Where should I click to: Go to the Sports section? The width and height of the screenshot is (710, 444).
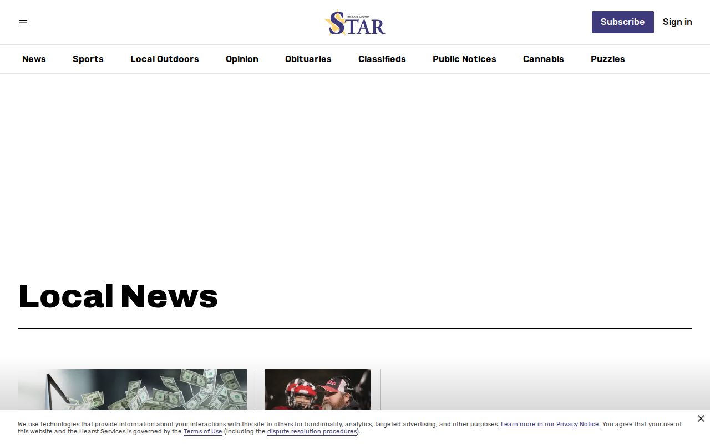(x=88, y=59)
